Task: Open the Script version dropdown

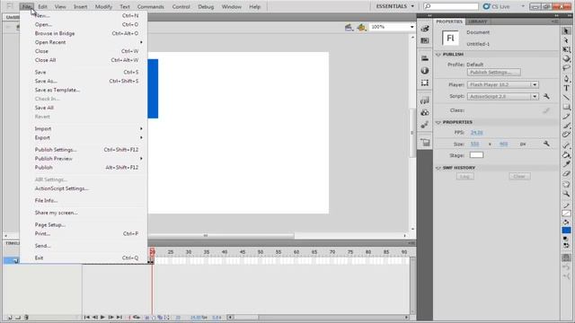Action: point(535,96)
